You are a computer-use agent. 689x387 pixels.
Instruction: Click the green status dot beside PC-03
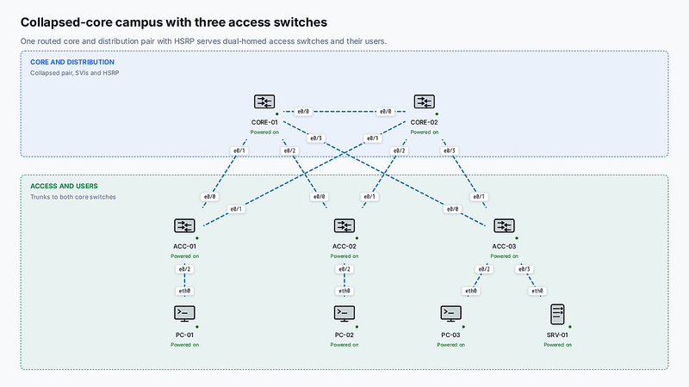point(463,327)
